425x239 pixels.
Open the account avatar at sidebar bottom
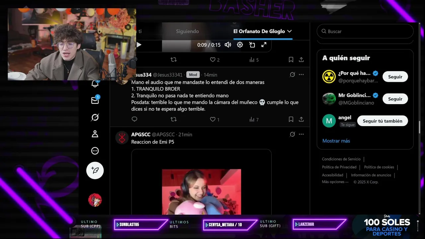[x=95, y=200]
